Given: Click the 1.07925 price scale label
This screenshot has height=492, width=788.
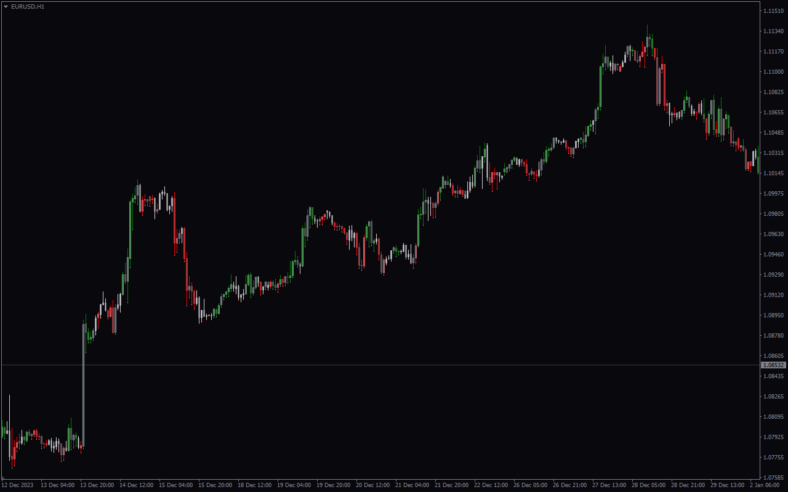Looking at the screenshot, I should tap(774, 437).
